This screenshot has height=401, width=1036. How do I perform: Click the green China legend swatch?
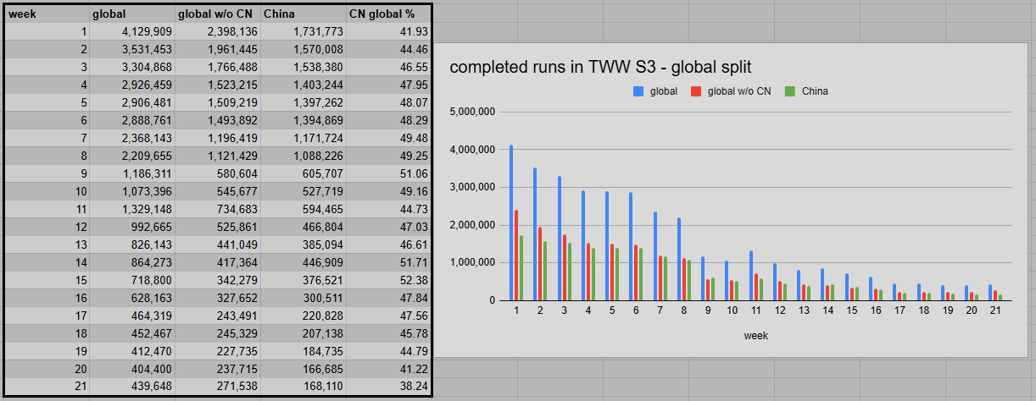(790, 91)
